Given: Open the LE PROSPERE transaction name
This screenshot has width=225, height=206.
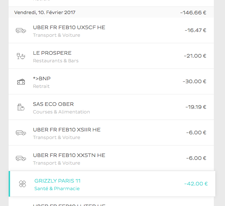Looking at the screenshot, I should click(52, 53).
